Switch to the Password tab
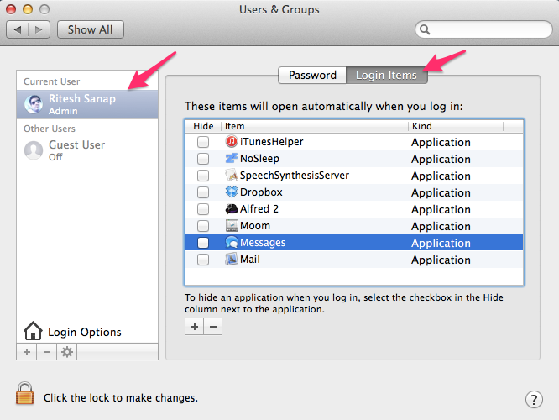Viewport: 559px width, 420px height. (x=312, y=76)
